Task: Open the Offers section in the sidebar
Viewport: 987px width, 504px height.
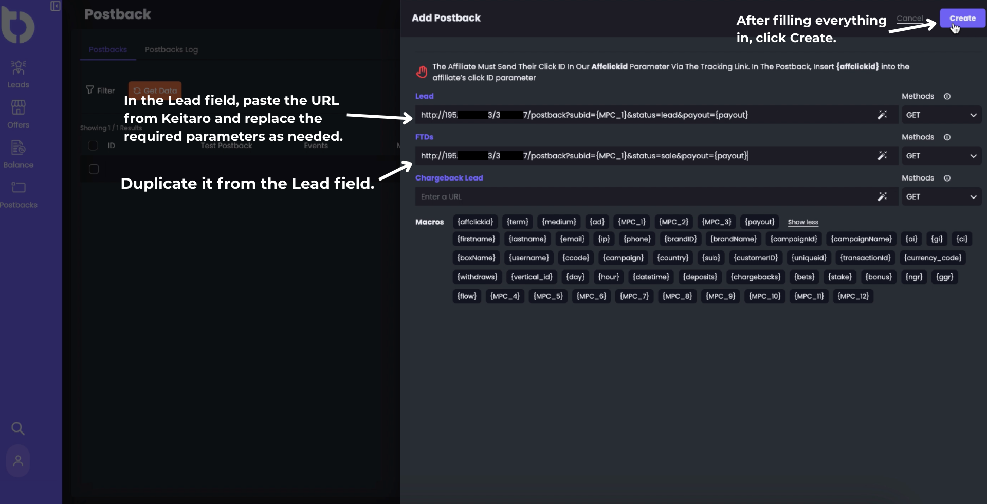Action: click(x=18, y=113)
